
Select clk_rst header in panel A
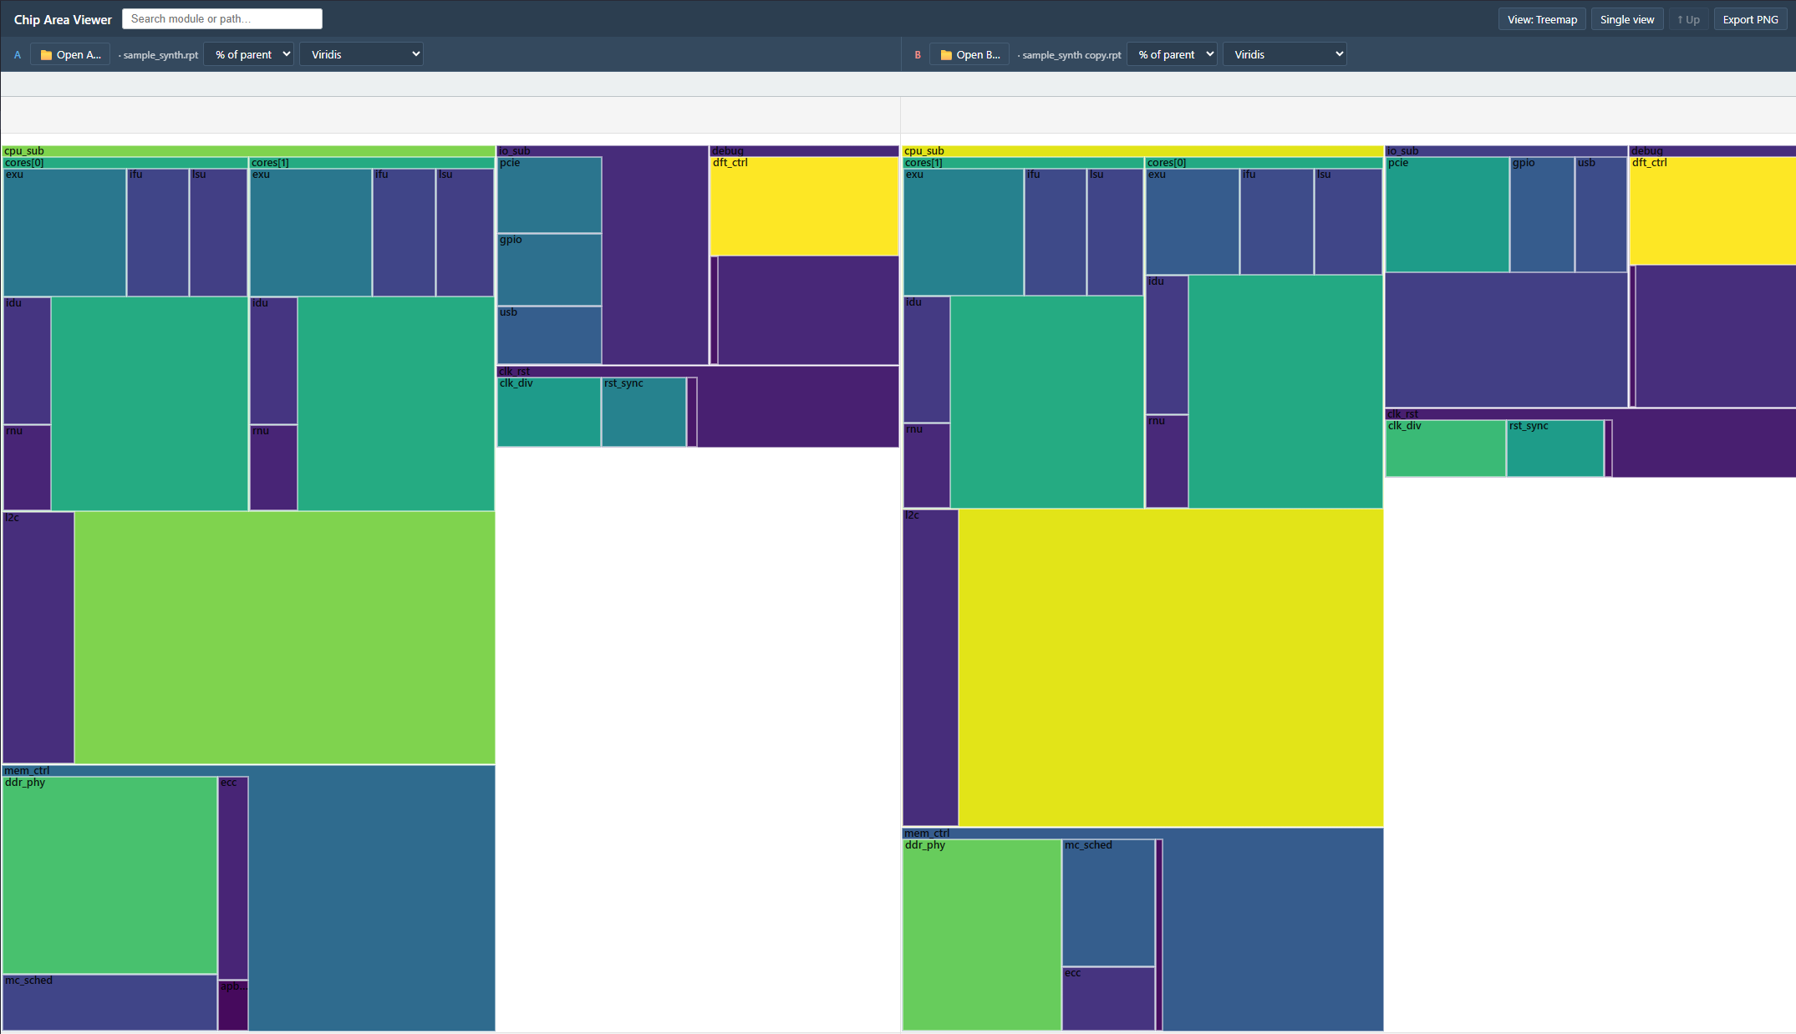698,372
